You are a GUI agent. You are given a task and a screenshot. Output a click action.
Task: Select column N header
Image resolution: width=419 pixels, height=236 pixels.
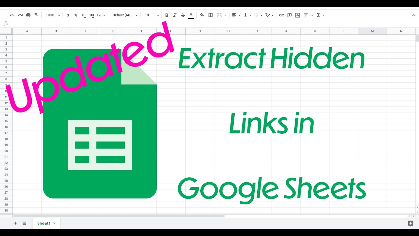(x=401, y=31)
